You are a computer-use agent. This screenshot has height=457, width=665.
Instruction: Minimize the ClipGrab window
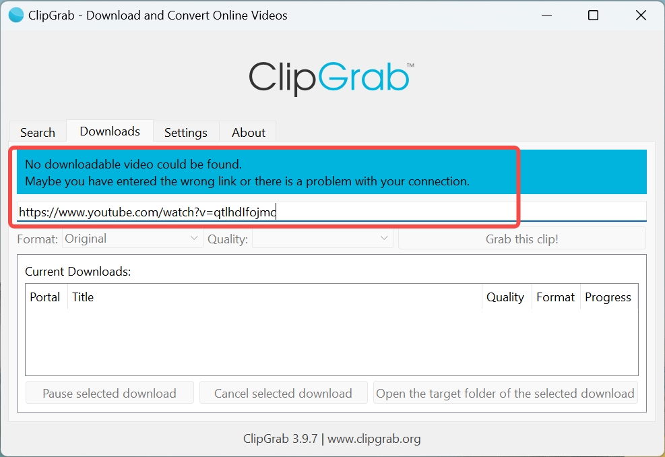[546, 16]
